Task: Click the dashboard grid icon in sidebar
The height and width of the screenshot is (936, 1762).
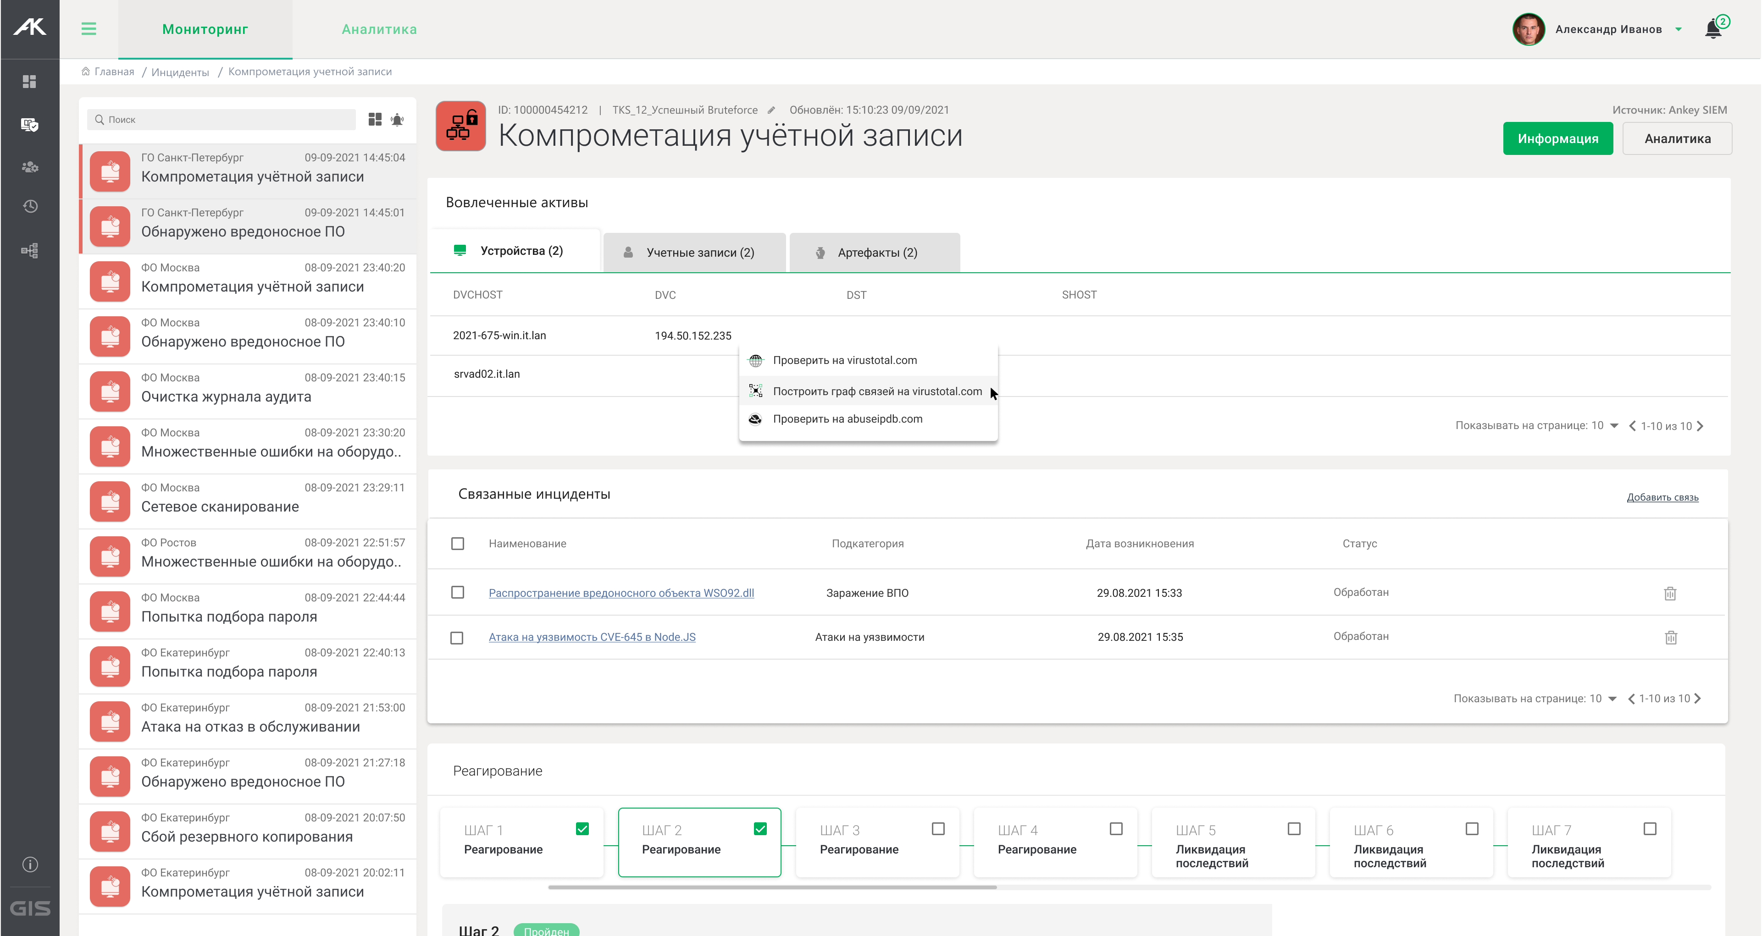Action: pos(29,82)
